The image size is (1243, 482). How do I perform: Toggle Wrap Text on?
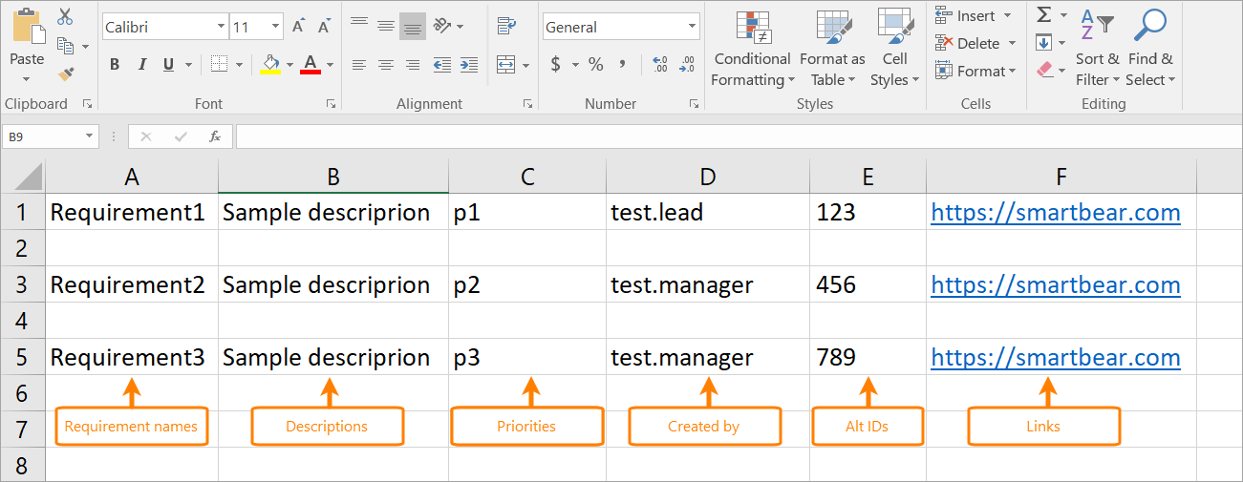tap(506, 26)
